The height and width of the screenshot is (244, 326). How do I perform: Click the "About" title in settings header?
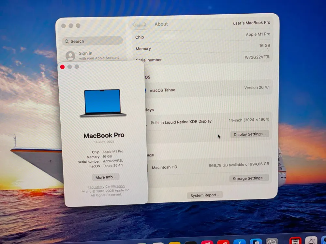[161, 24]
